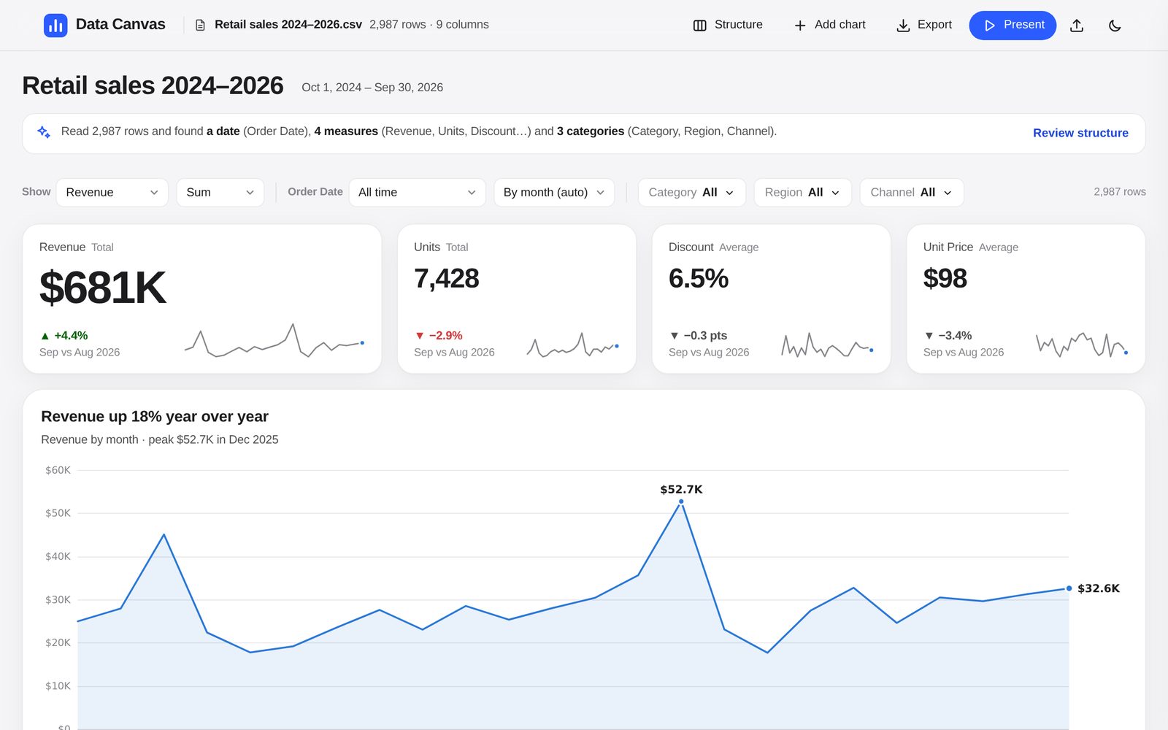Open the Sum aggregation dropdown
The height and width of the screenshot is (730, 1168).
point(220,193)
